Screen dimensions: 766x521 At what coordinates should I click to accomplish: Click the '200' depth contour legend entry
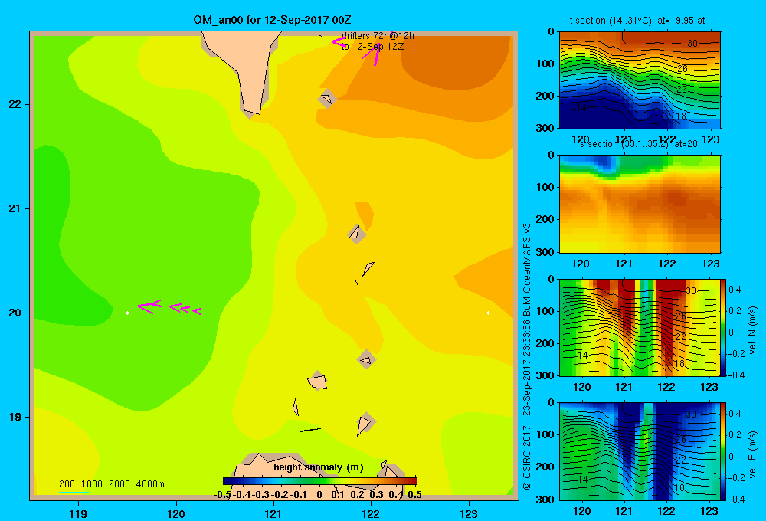(67, 484)
